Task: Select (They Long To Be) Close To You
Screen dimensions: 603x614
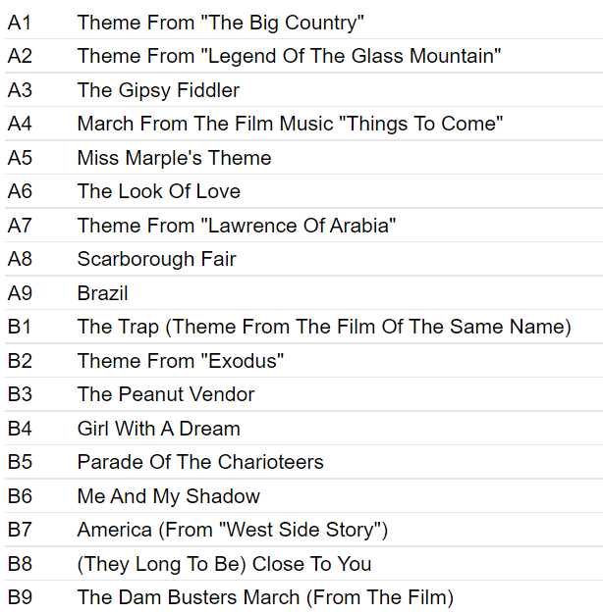Action: coord(224,564)
